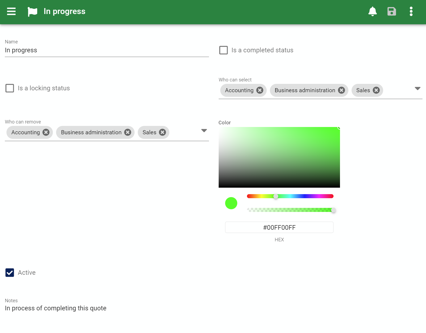Image resolution: width=426 pixels, height=333 pixels.
Task: Remove Accounting chip from Who can remove
Action: pos(46,132)
